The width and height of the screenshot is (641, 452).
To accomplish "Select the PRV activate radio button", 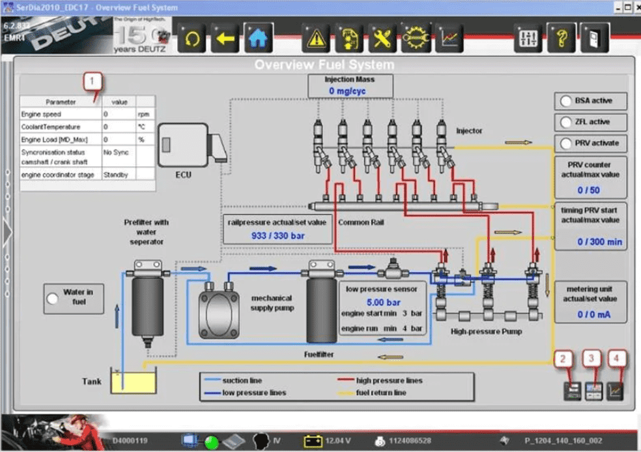I will pos(566,143).
